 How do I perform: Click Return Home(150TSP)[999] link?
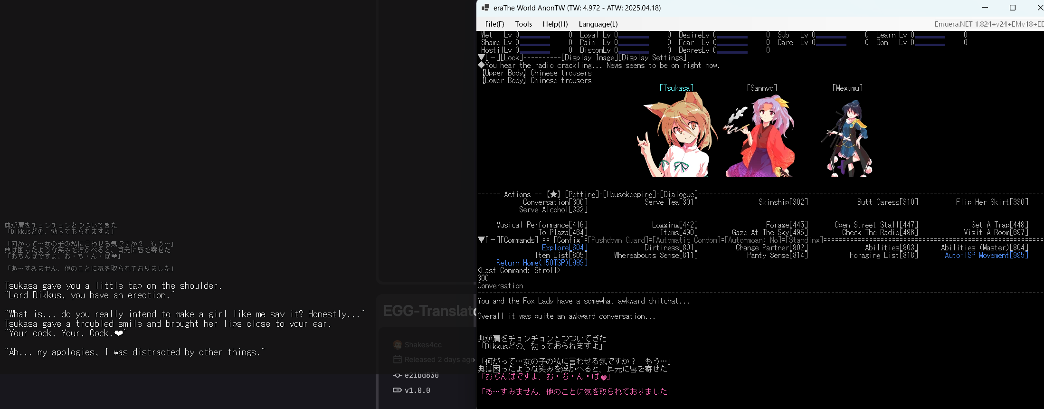coord(542,263)
